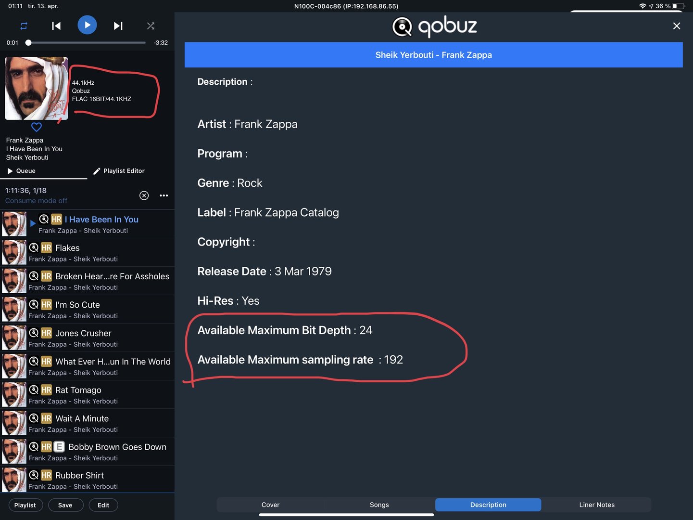693x520 pixels.
Task: Click the battery indicator
Action: point(678,6)
